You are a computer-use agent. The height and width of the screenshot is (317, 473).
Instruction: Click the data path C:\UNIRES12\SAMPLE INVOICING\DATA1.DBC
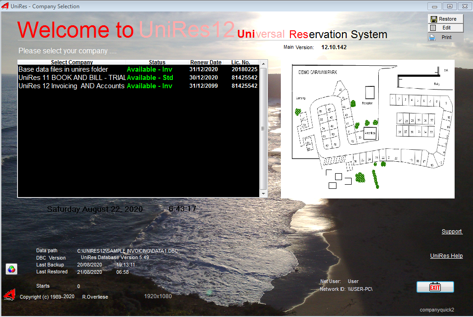point(127,251)
